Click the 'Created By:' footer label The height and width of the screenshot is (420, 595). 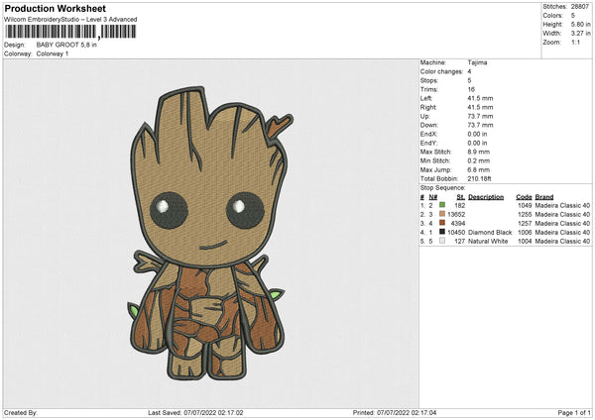21,412
